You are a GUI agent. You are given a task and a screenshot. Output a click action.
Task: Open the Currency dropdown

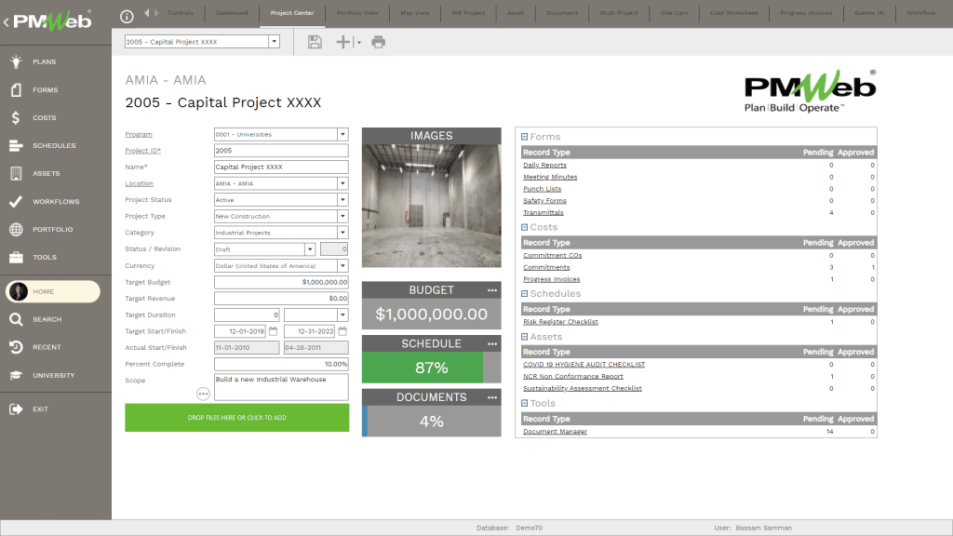(x=342, y=265)
